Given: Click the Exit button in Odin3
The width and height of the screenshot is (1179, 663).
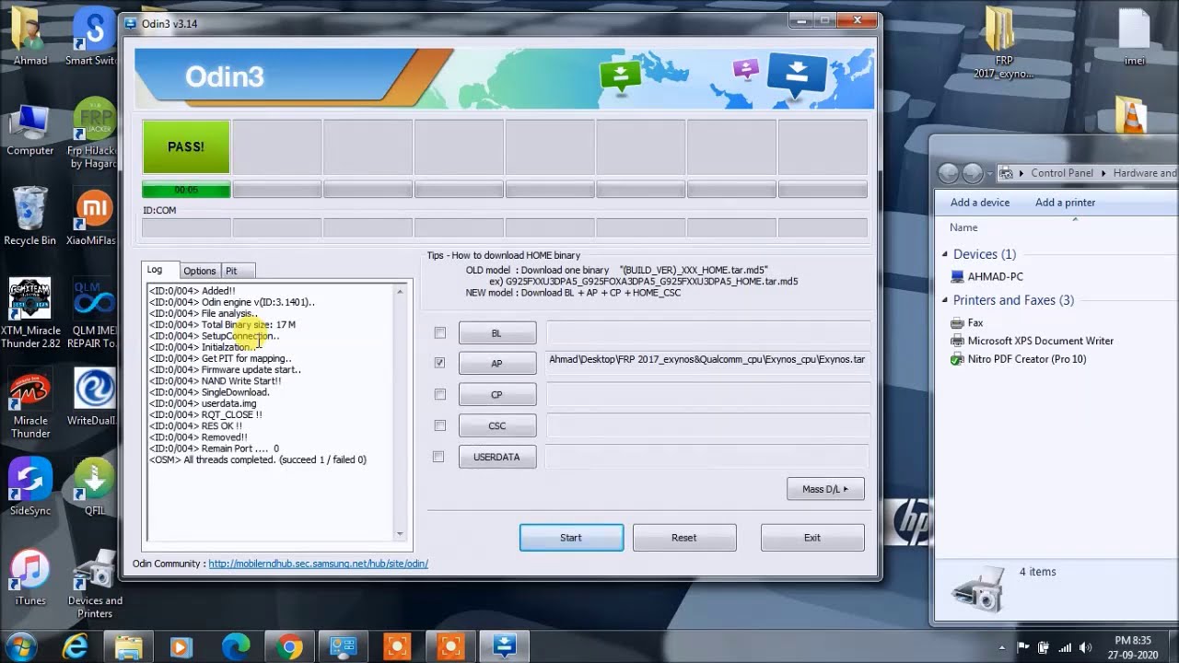Looking at the screenshot, I should coord(812,538).
